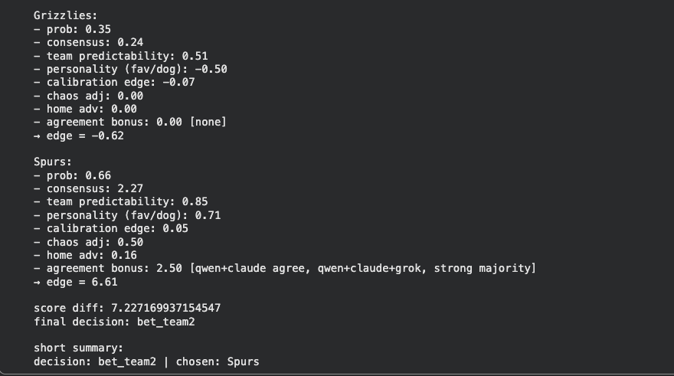Click the personality (fav/dog) -0.50 line
674x376 pixels.
point(130,69)
